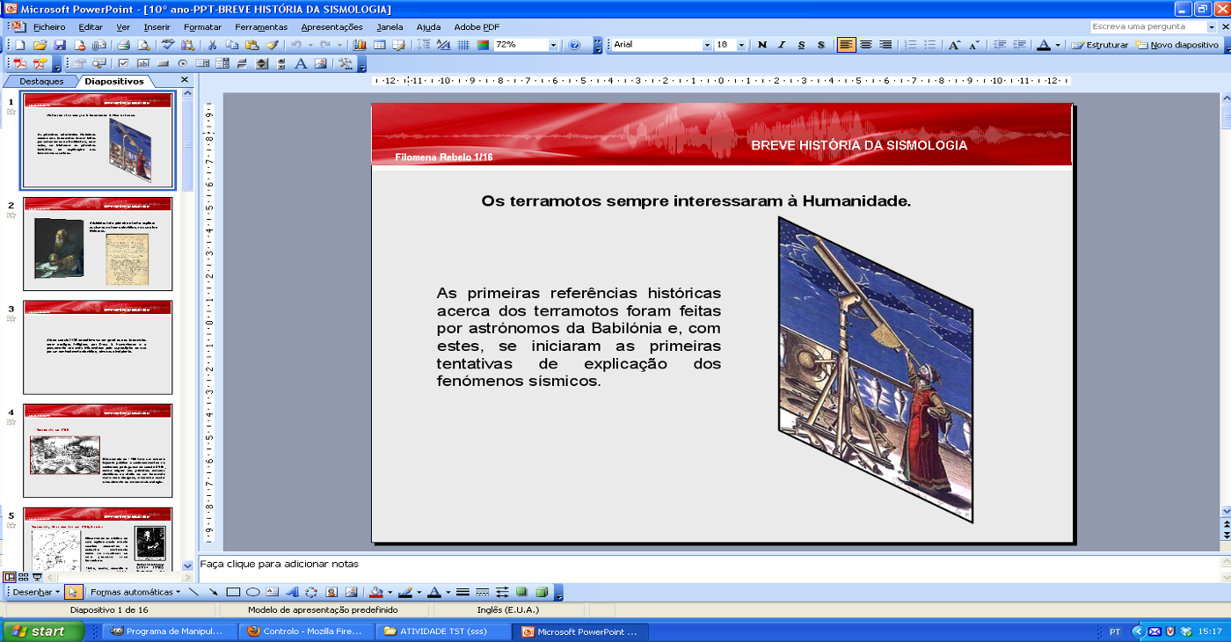Open the Ficheiro menu

tap(49, 27)
